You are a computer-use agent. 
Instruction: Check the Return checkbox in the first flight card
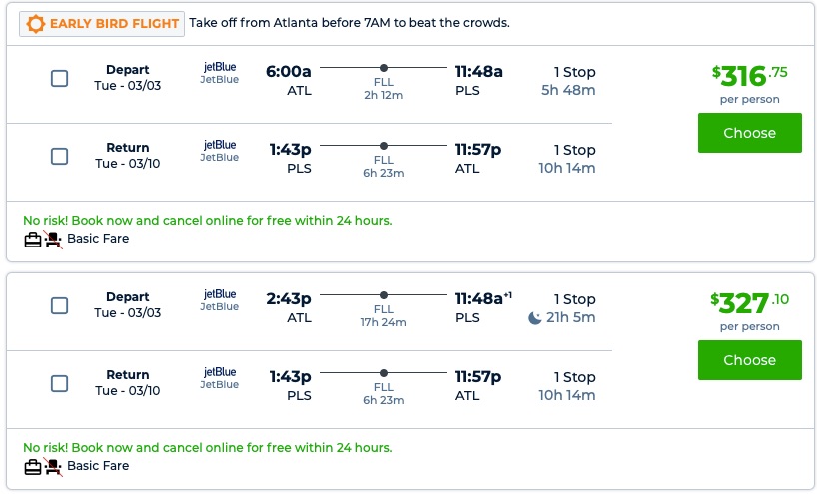[60, 156]
